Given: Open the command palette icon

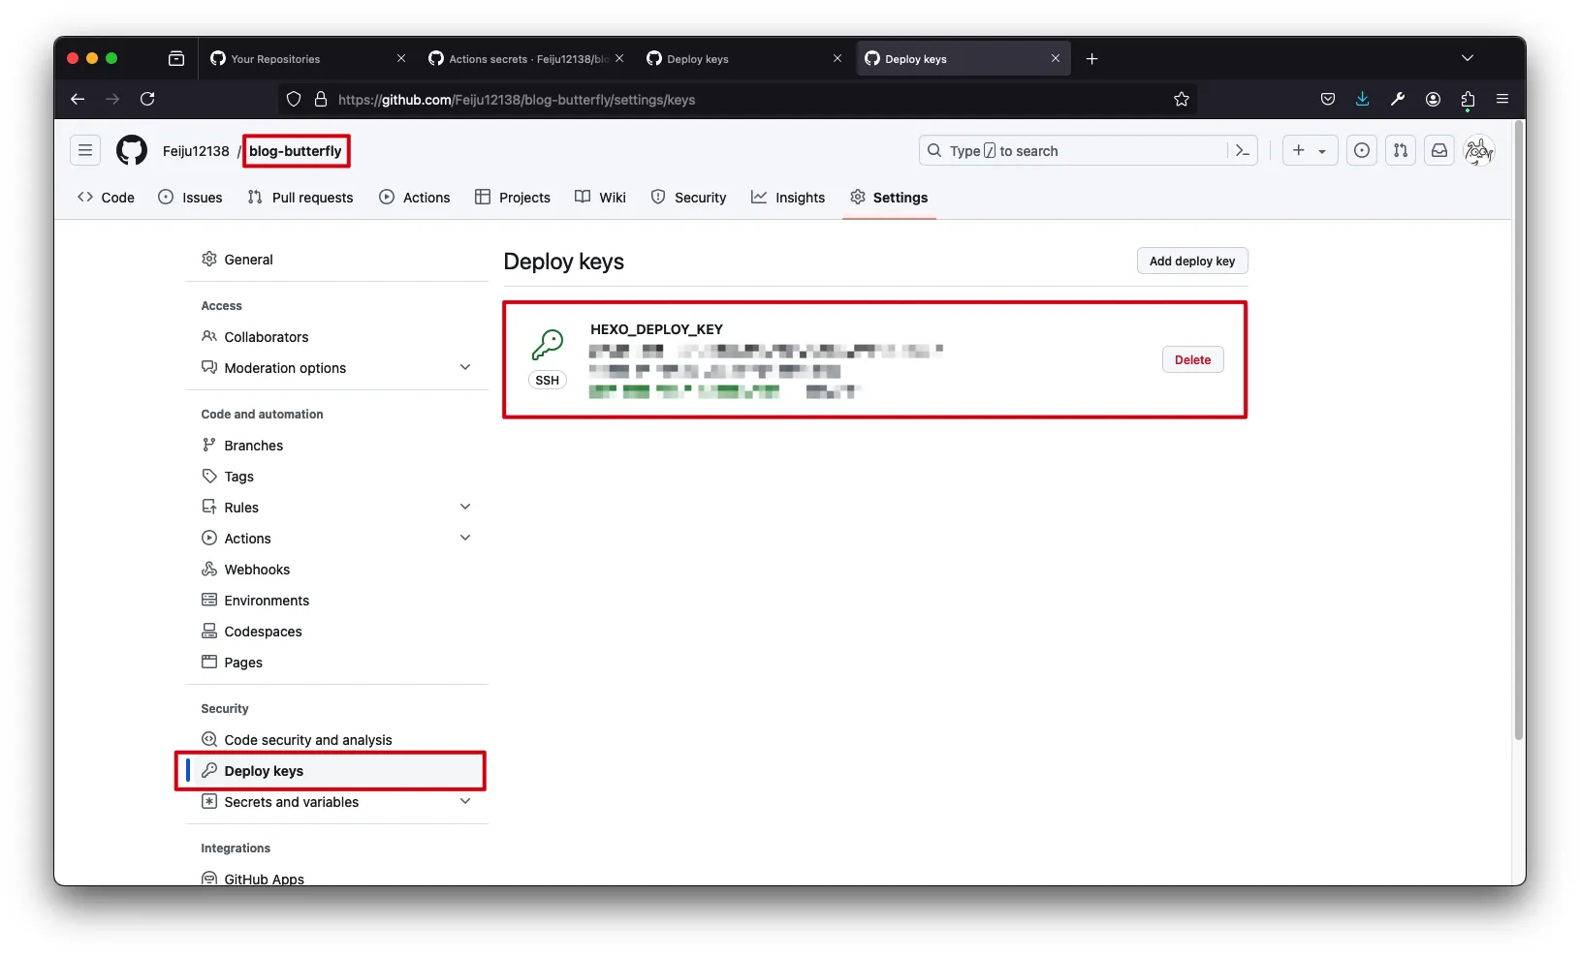Looking at the screenshot, I should [x=1242, y=151].
